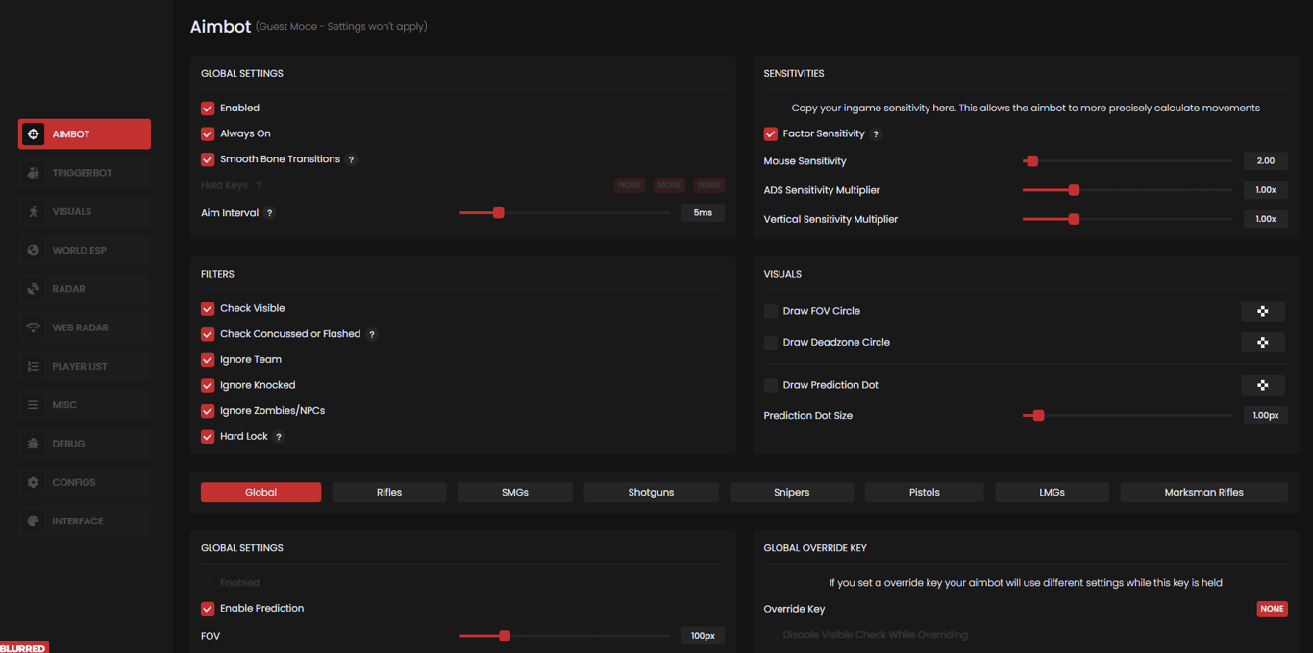This screenshot has width=1313, height=653.
Task: Select the Pistols tab
Action: 925,492
